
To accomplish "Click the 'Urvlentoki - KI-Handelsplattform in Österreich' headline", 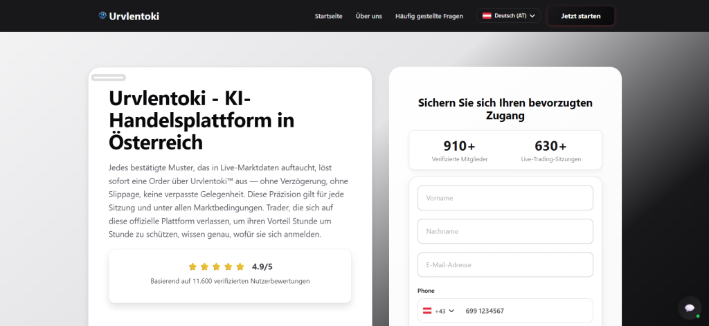I will click(x=201, y=120).
